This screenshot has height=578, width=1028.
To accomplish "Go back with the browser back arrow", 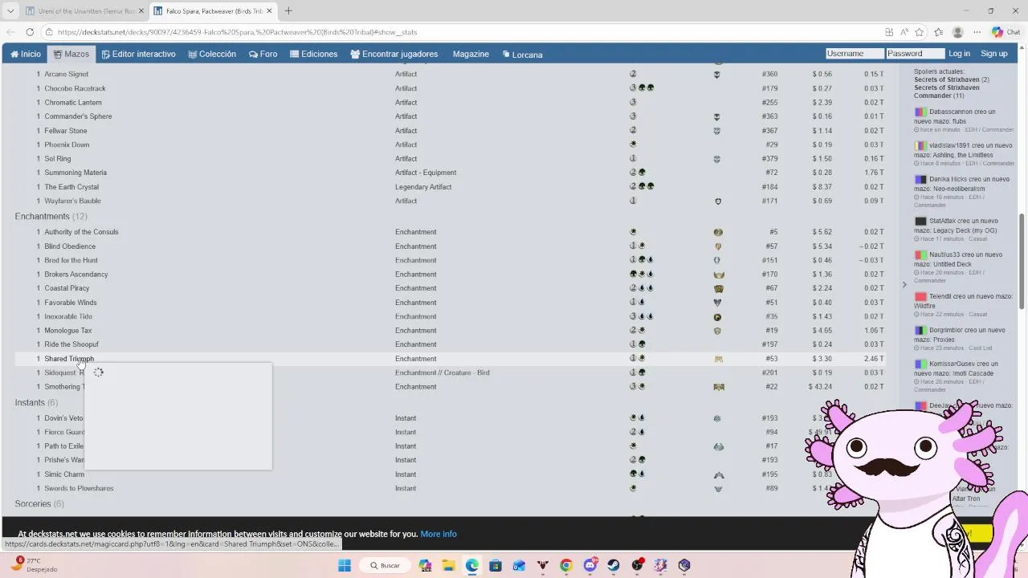I will (x=10, y=32).
